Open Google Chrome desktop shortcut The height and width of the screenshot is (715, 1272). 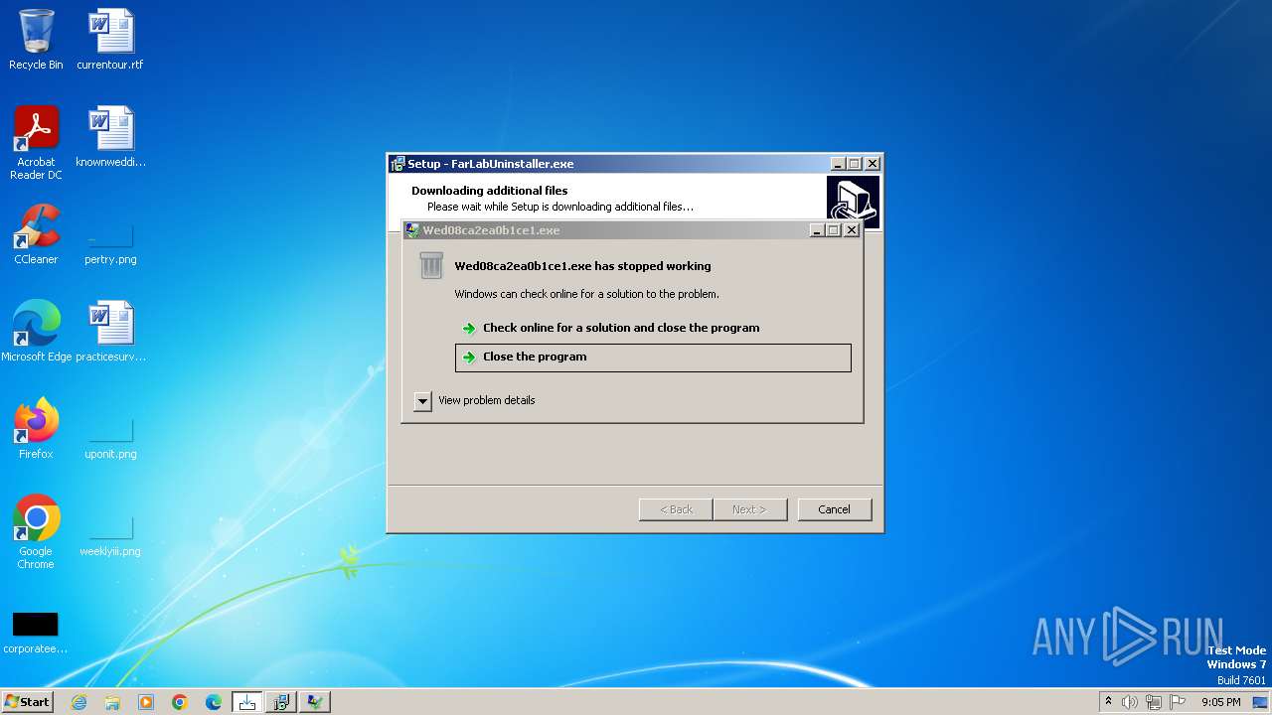[x=36, y=531]
